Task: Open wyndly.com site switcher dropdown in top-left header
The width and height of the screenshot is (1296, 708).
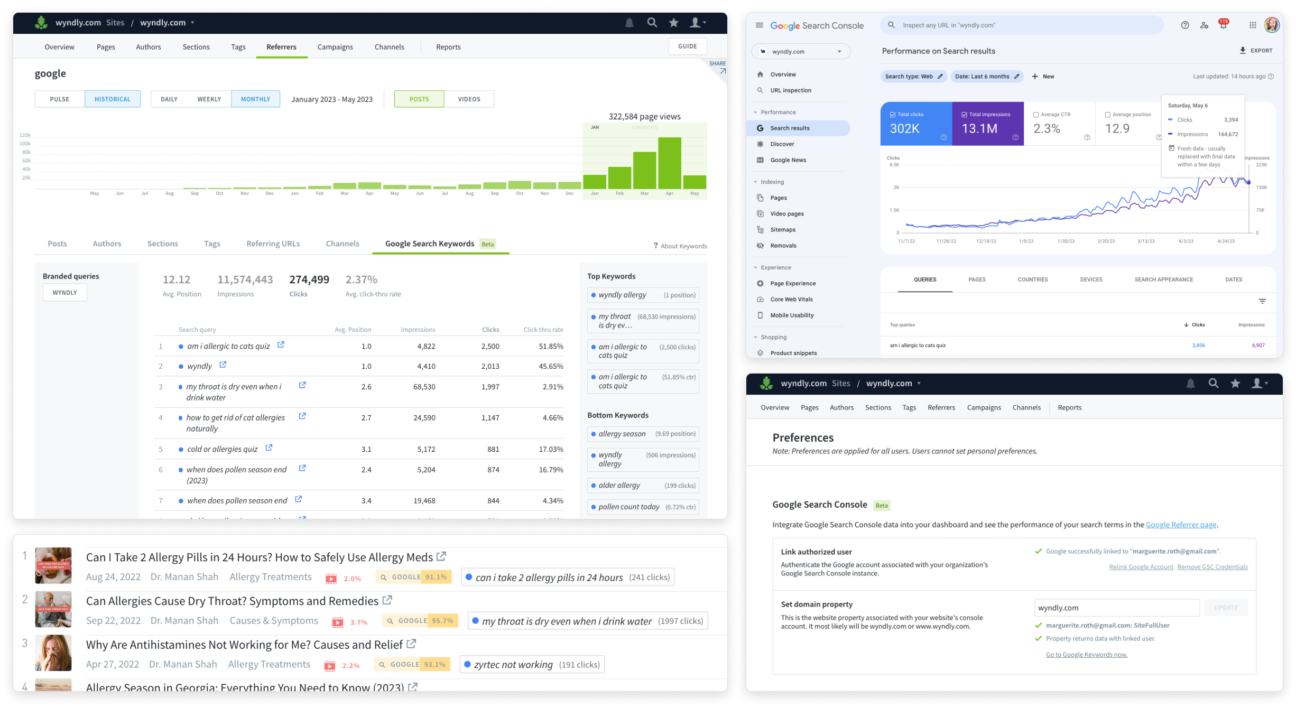Action: coord(168,23)
